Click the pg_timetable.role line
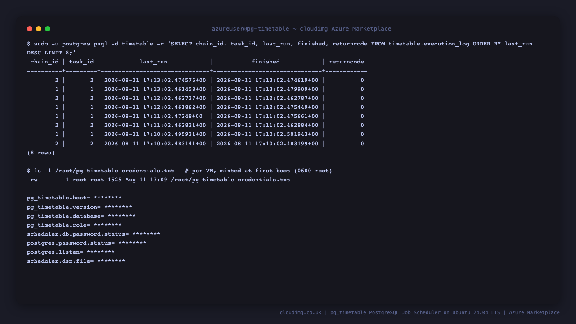 [x=74, y=225]
